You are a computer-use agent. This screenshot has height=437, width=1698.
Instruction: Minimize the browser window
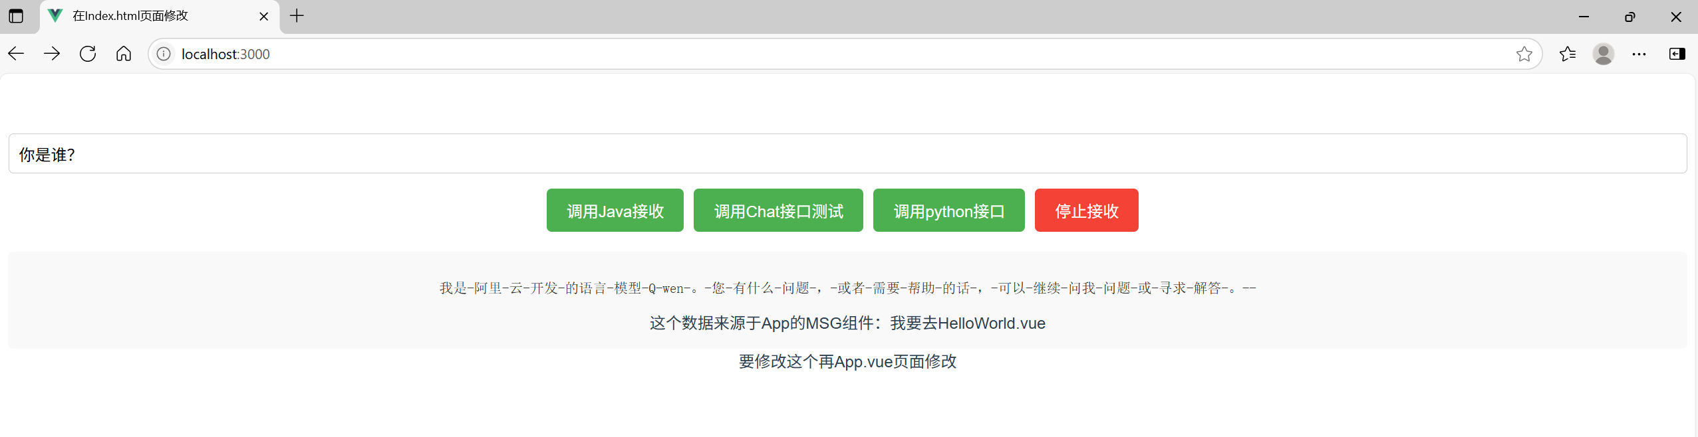tap(1584, 17)
